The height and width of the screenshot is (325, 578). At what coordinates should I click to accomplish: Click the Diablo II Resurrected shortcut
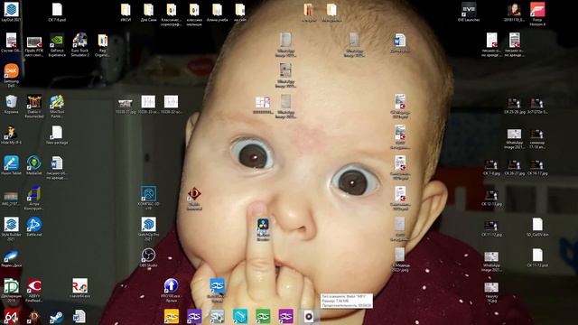[x=34, y=102]
